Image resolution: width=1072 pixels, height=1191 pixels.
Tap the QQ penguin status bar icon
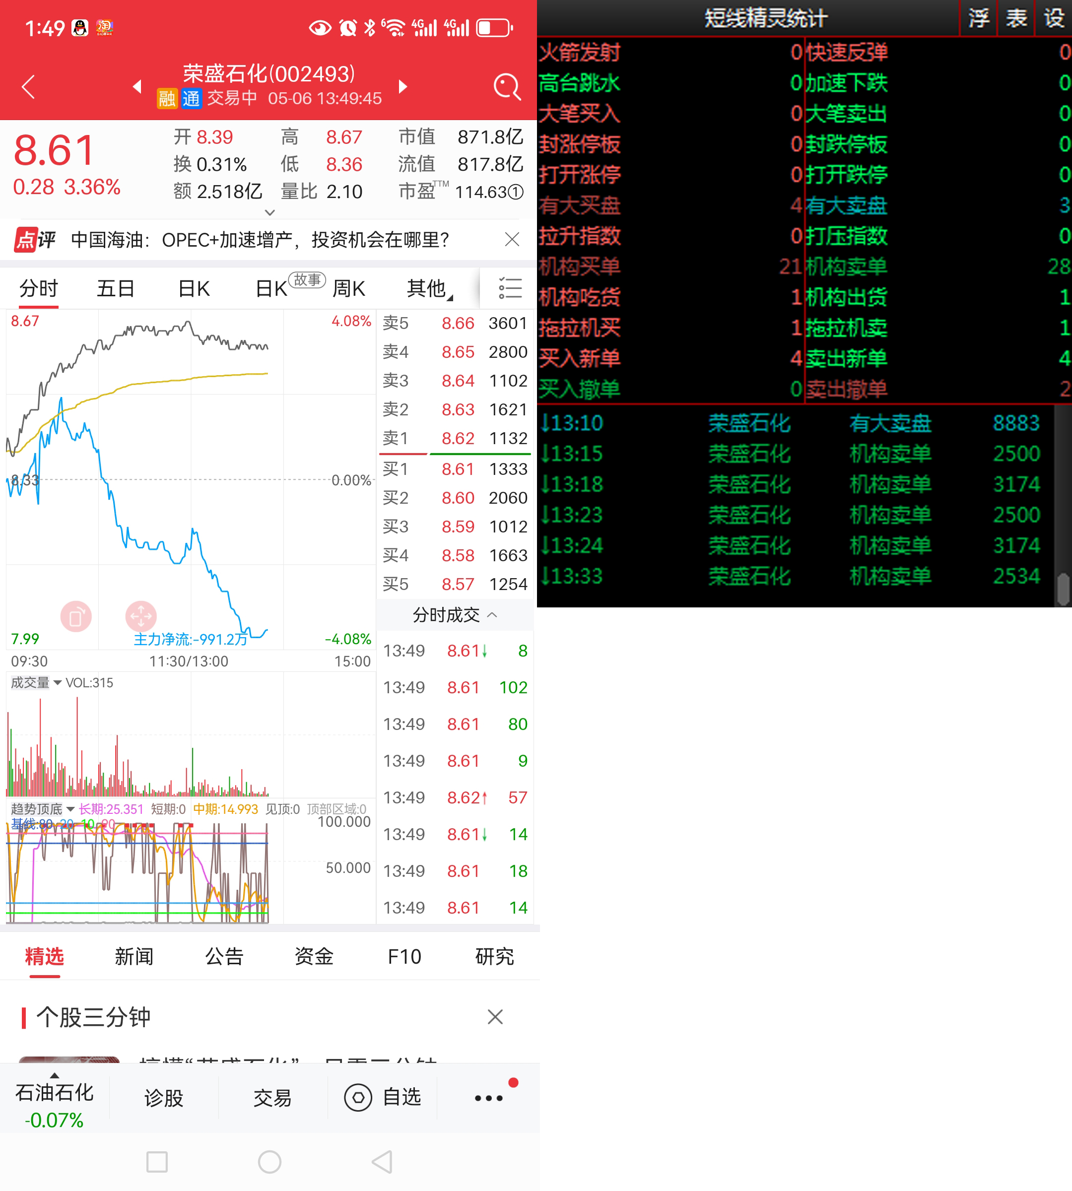[80, 28]
